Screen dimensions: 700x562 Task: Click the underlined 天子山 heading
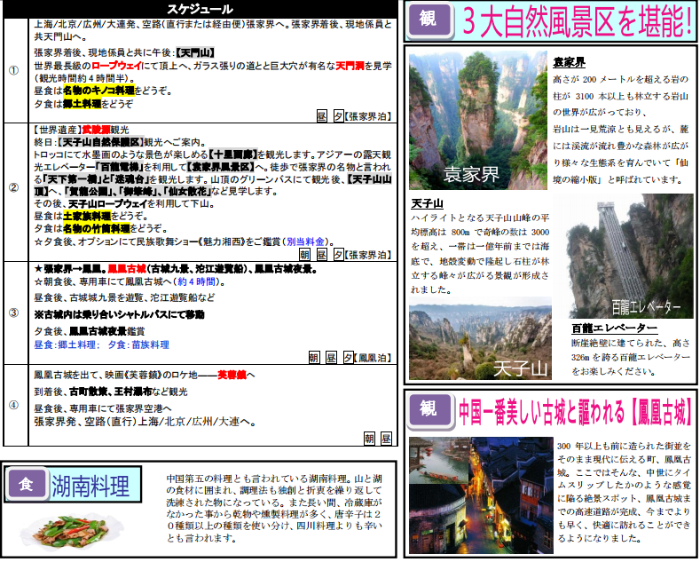427,203
